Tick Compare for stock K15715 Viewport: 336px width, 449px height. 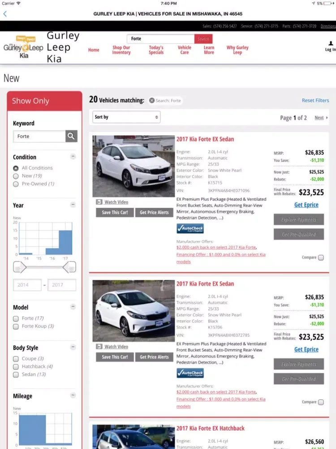[x=321, y=257]
